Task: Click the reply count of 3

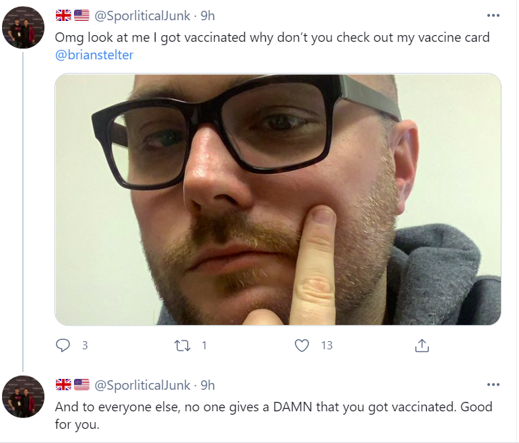Action: pos(85,345)
